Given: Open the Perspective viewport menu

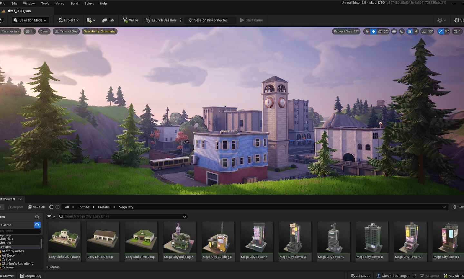Looking at the screenshot, I should coord(10,32).
